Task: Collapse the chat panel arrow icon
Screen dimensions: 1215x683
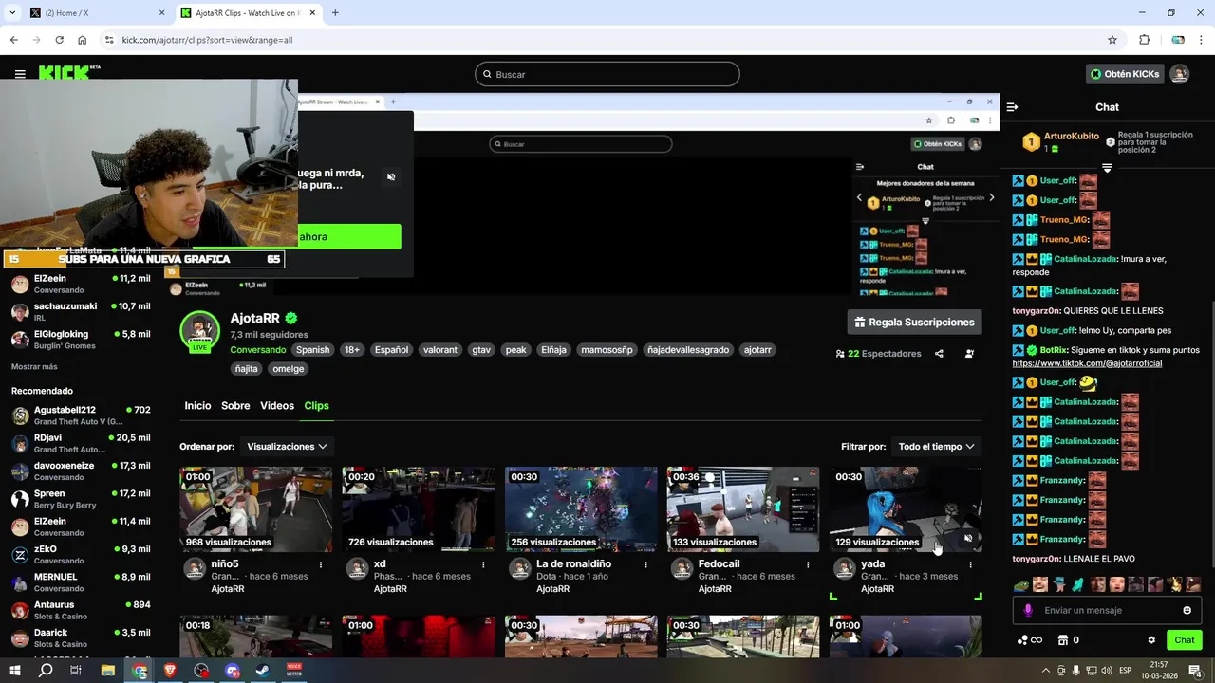Action: click(1012, 107)
